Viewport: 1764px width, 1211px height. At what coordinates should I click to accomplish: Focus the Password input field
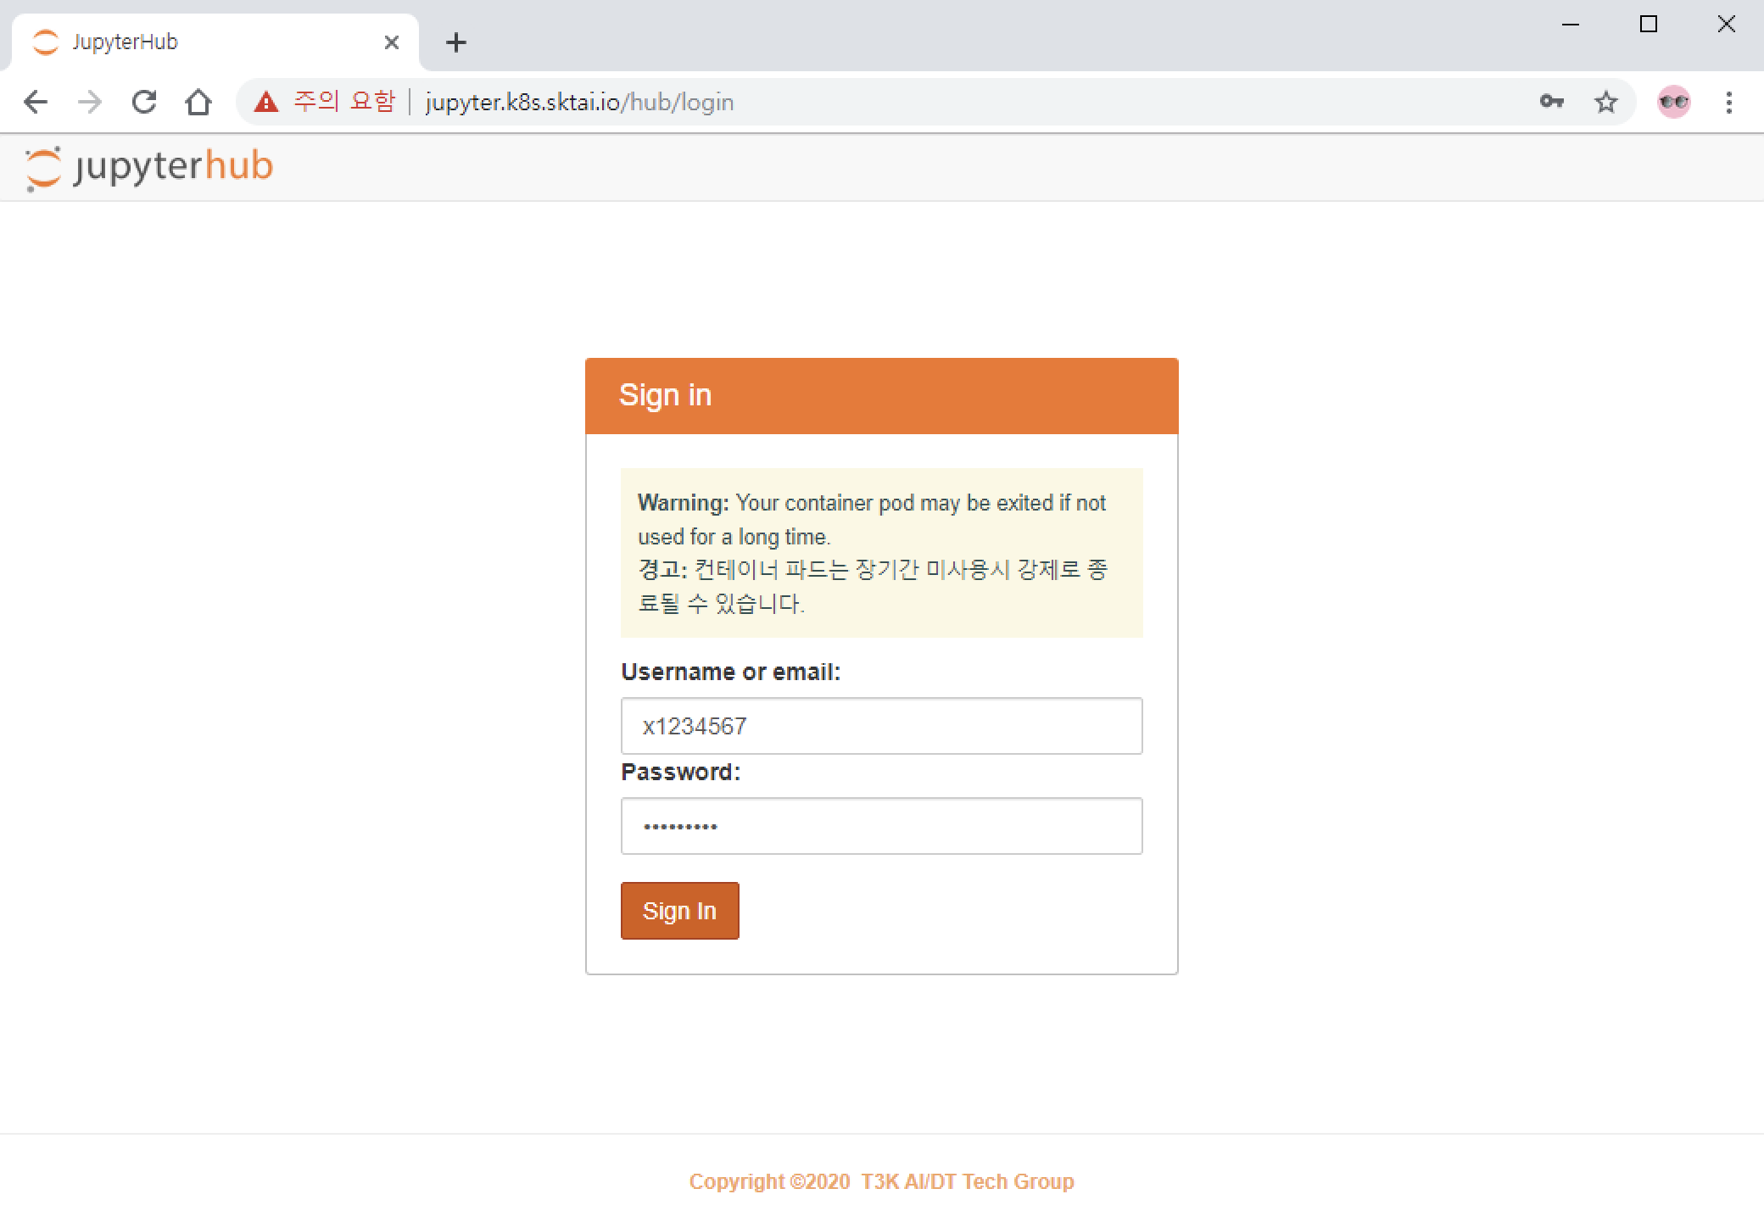coord(881,826)
